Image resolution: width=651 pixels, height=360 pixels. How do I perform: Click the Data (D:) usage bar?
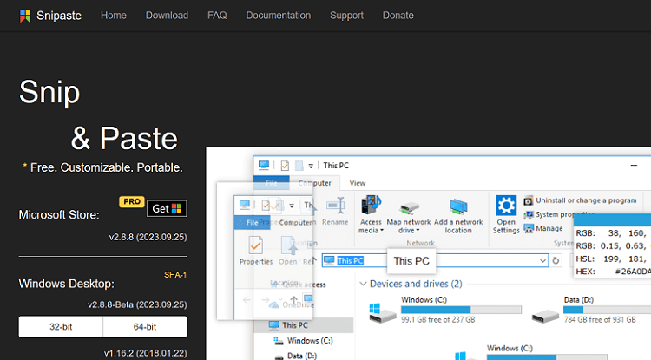click(x=607, y=310)
